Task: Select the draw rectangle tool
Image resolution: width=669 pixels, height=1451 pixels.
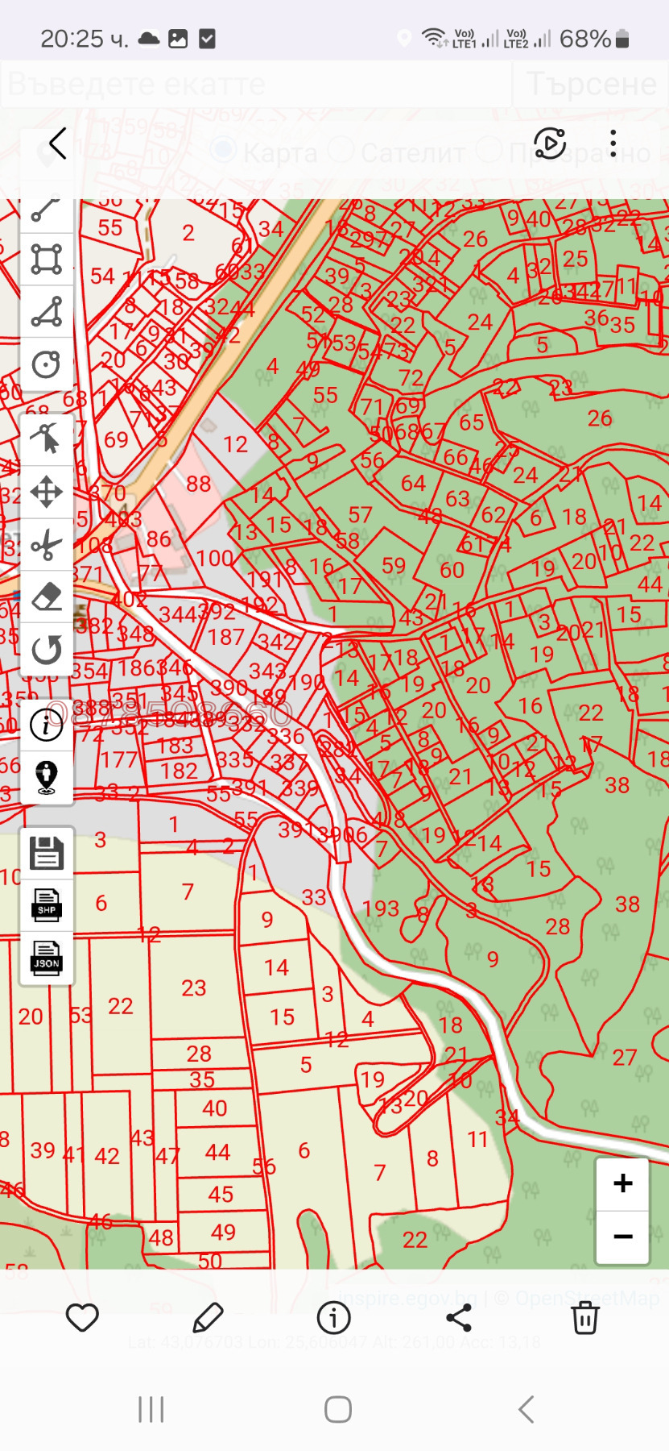Action: [46, 260]
